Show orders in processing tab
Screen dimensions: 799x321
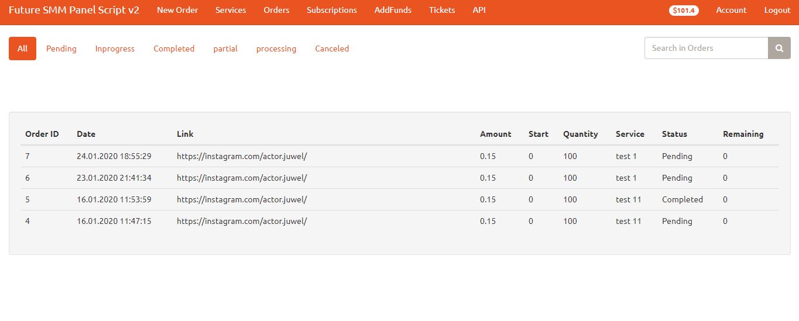276,49
